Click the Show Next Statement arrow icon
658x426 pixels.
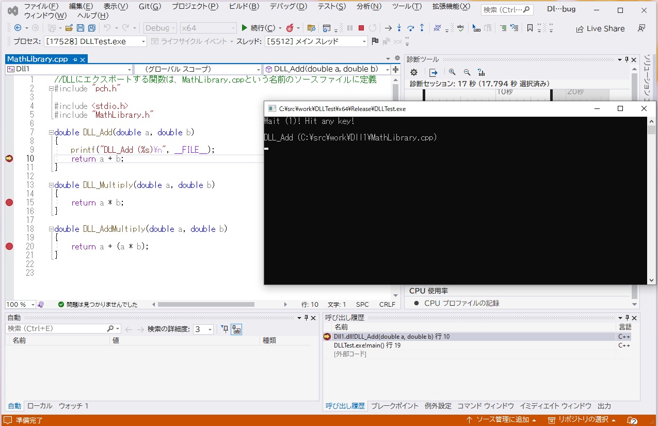388,28
